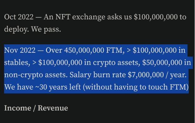Click the word 'Income' in heading
Screen dimensions: 195x123
click(x=18, y=108)
